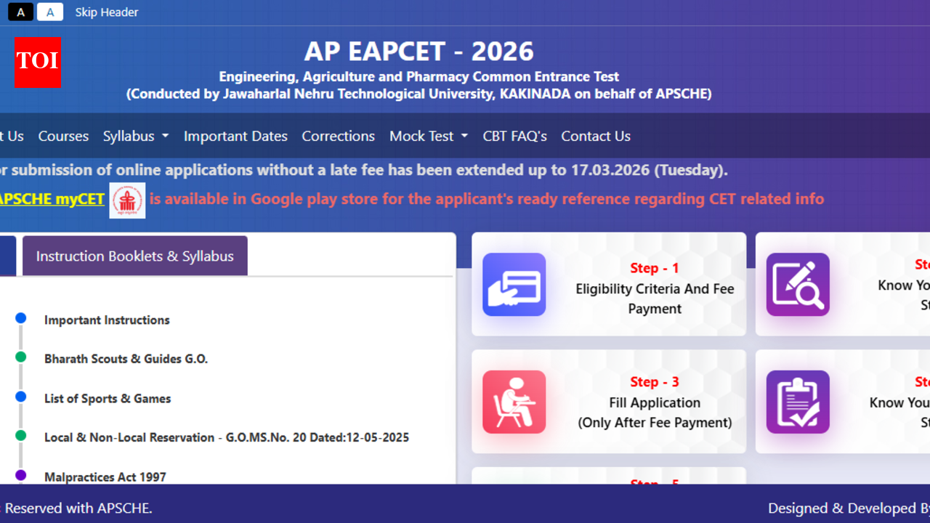Open the Mock Test dropdown
Image resolution: width=930 pixels, height=523 pixels.
pos(428,136)
